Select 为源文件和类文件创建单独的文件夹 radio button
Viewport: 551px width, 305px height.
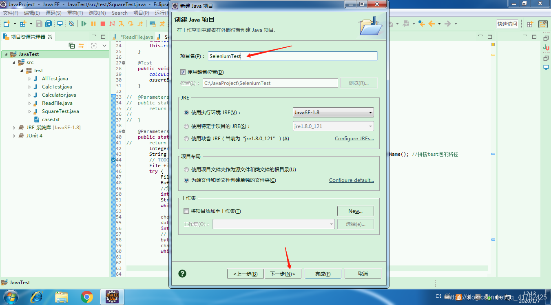(186, 180)
